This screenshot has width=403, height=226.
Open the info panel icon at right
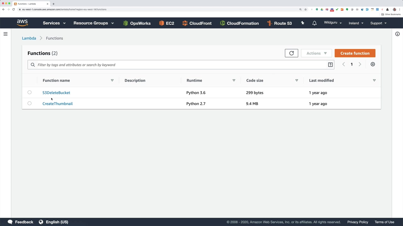point(397,34)
